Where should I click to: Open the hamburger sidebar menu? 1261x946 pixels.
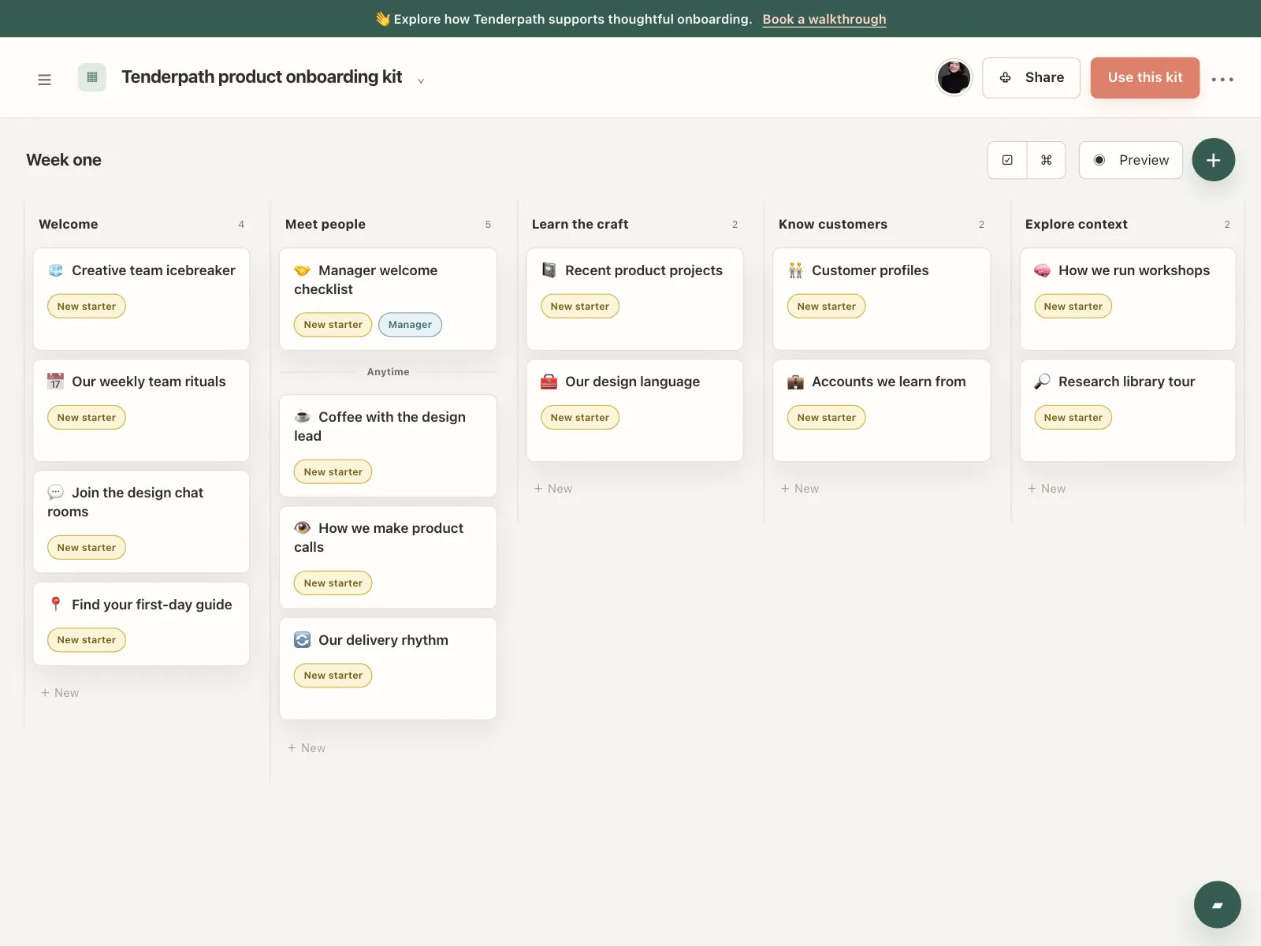coord(44,79)
